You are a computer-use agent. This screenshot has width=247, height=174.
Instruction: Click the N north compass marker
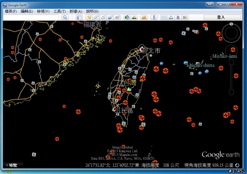tap(231, 24)
